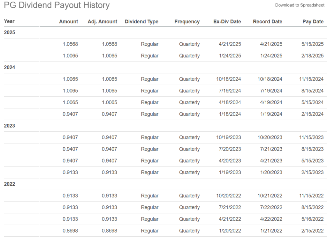
Task: Click Ex-Div Date 4/20/2023
Action: click(x=230, y=161)
